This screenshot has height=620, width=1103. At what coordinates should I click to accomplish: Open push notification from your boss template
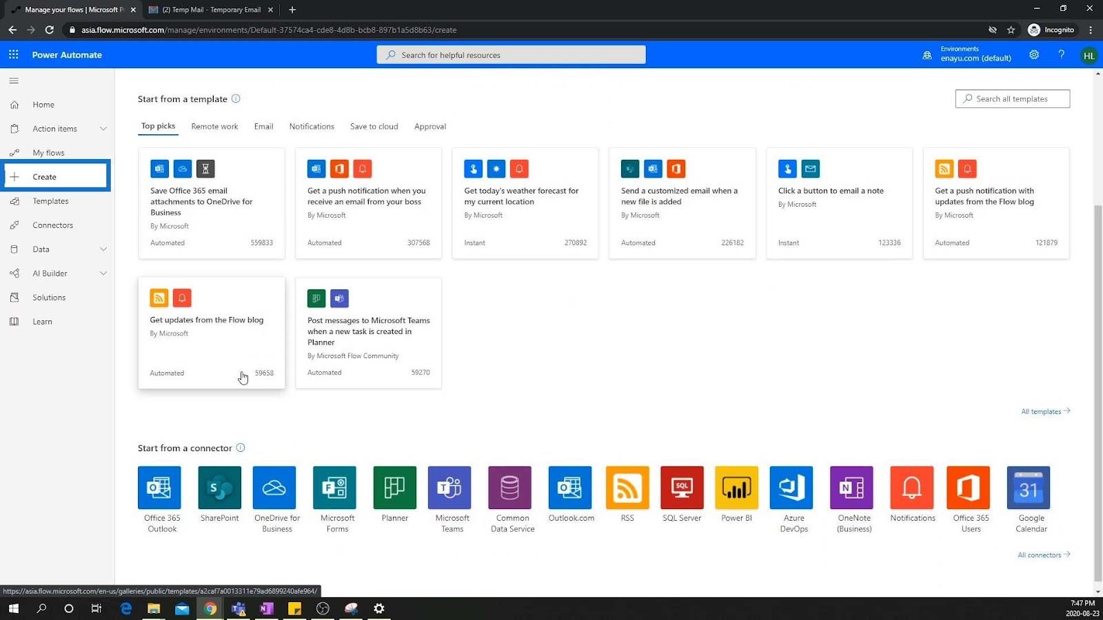[368, 203]
